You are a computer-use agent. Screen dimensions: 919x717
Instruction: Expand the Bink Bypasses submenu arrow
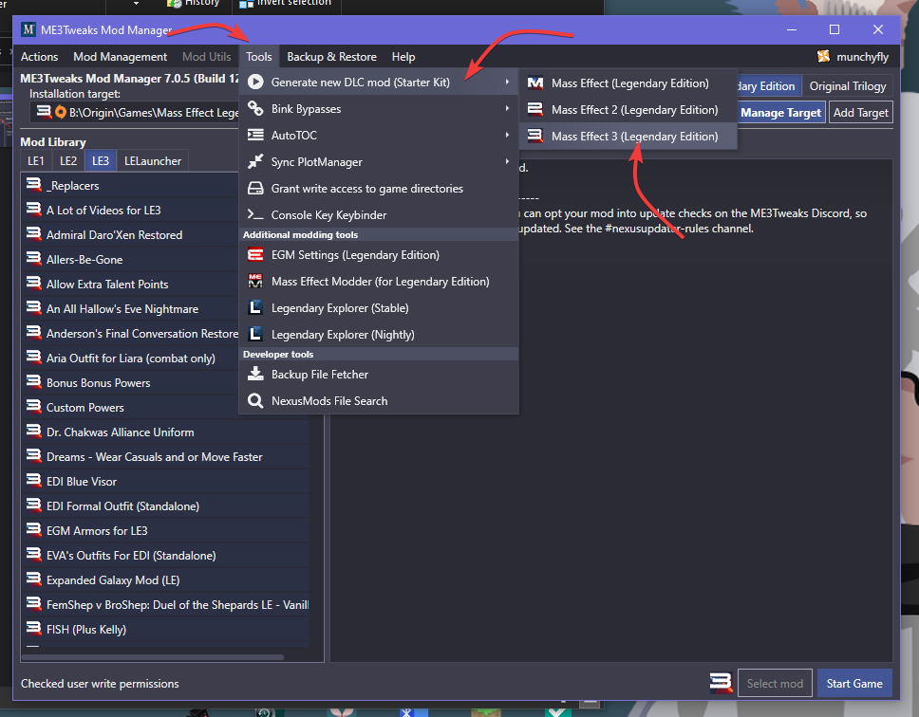(507, 108)
